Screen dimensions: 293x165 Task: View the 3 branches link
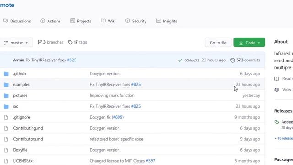[50, 42]
